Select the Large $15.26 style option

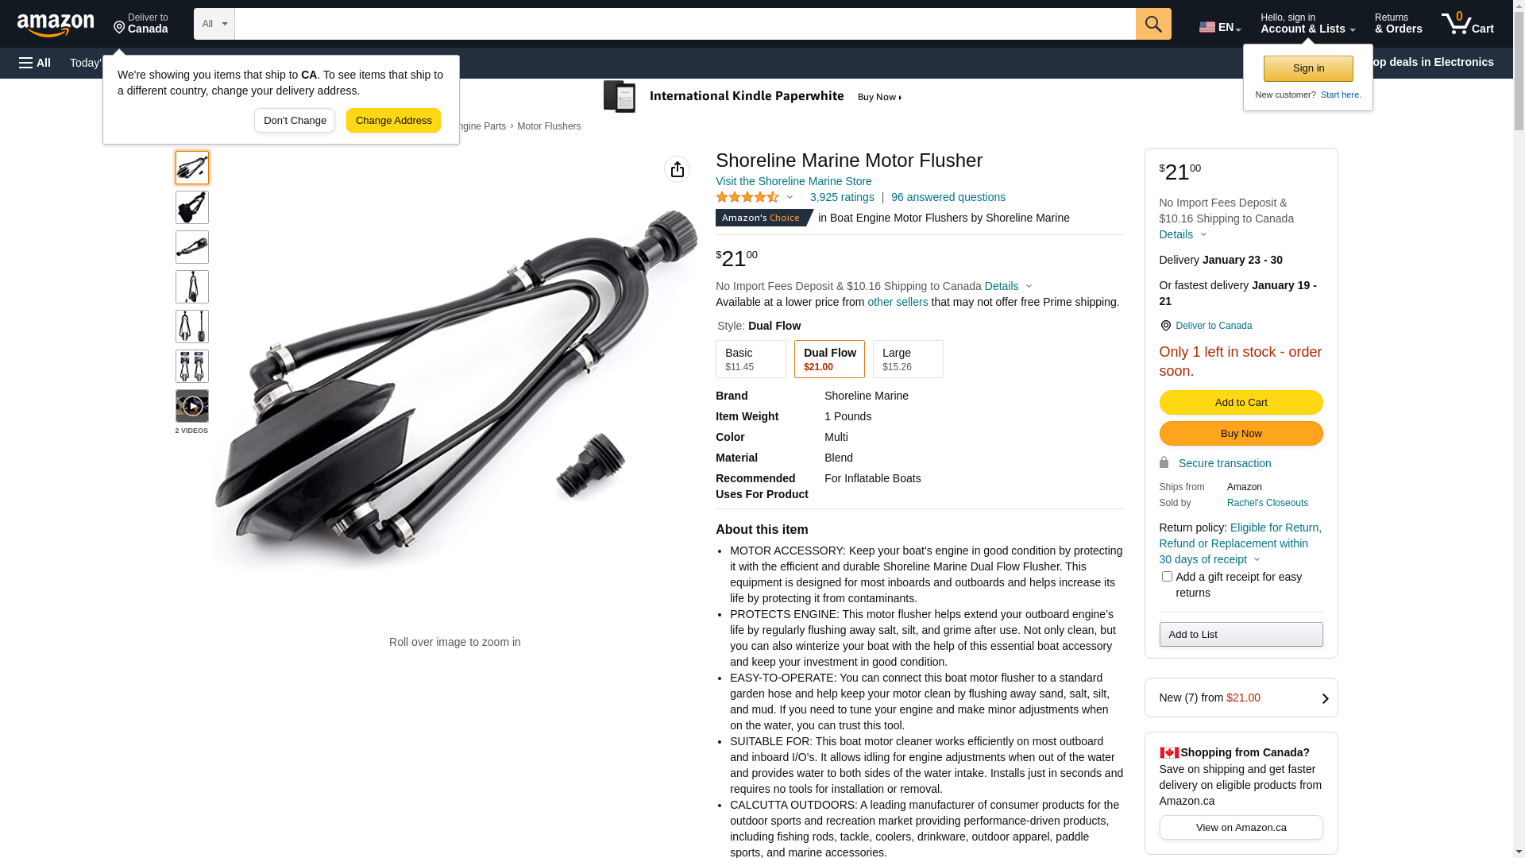click(908, 359)
